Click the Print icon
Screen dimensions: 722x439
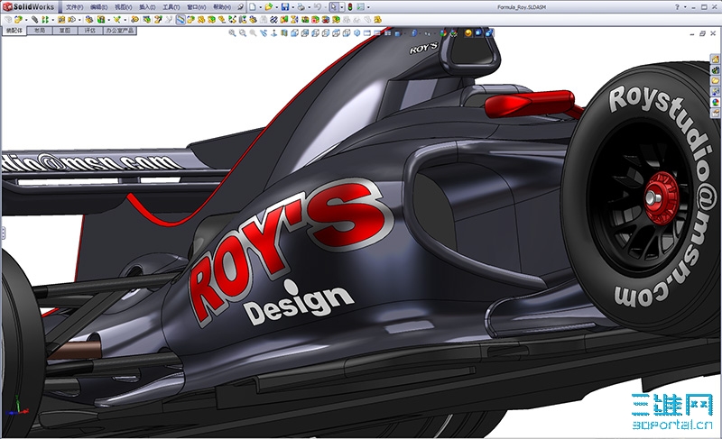tap(301, 7)
